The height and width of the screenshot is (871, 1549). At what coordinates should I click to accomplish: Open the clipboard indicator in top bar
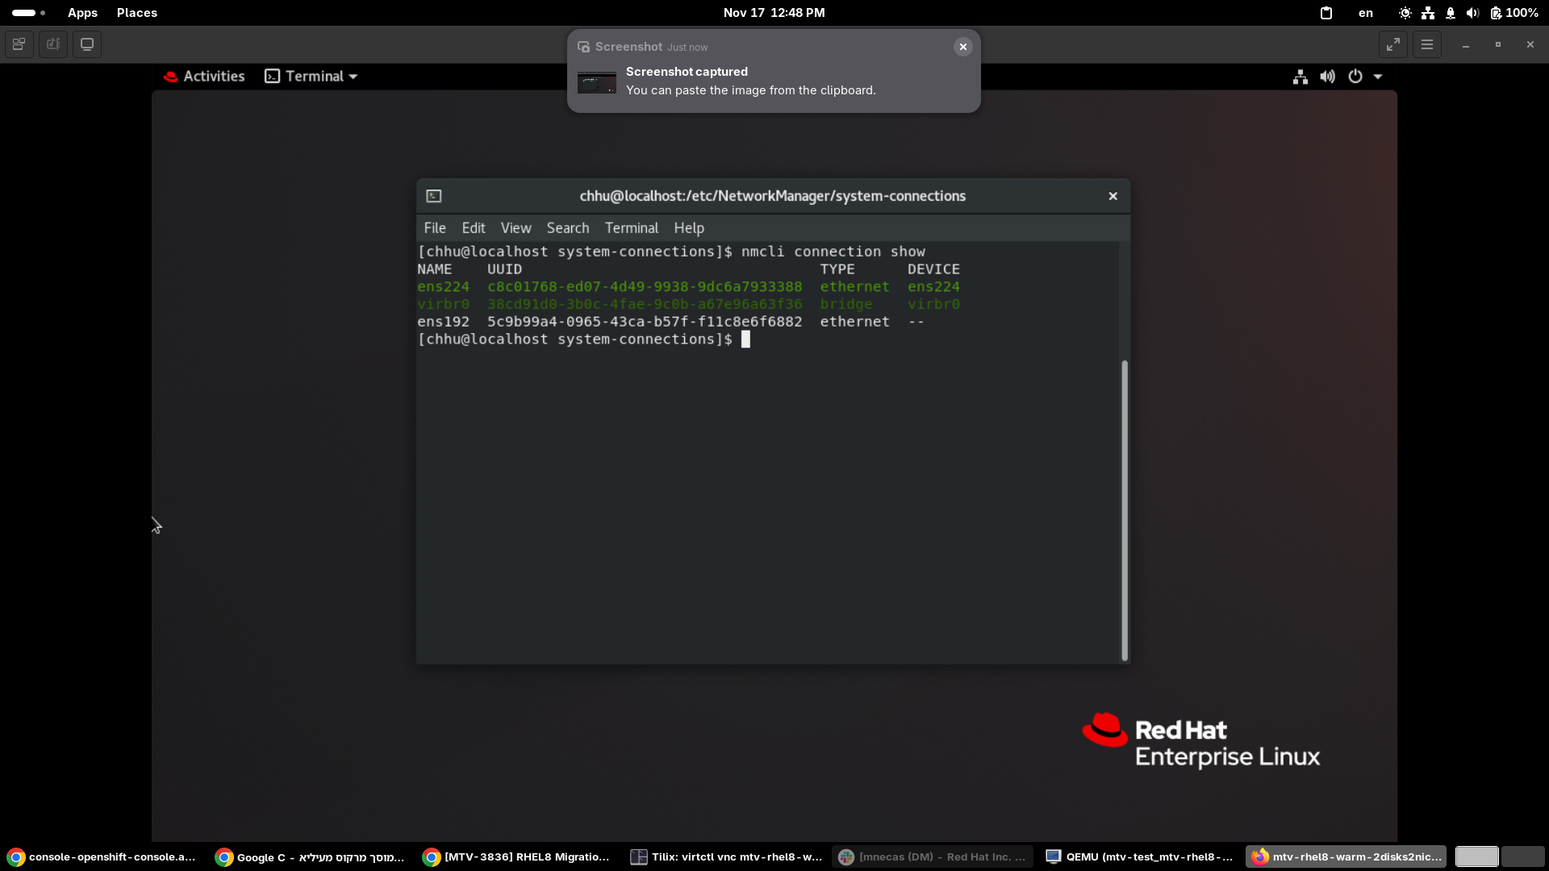click(1326, 13)
